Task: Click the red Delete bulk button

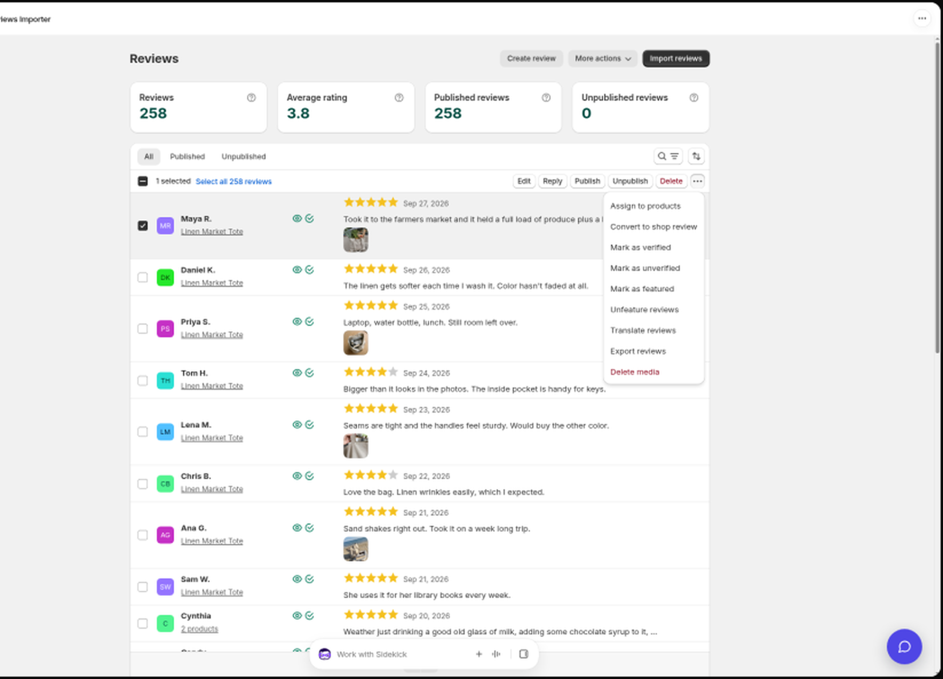Action: (671, 181)
